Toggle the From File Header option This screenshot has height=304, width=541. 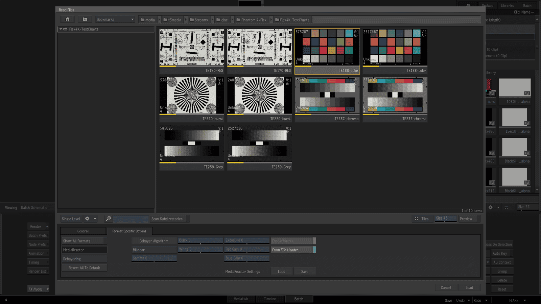click(x=293, y=250)
